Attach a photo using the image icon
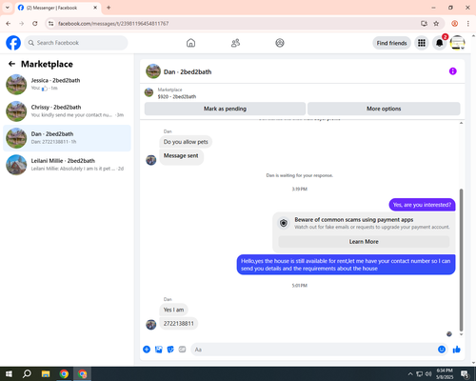 point(158,350)
